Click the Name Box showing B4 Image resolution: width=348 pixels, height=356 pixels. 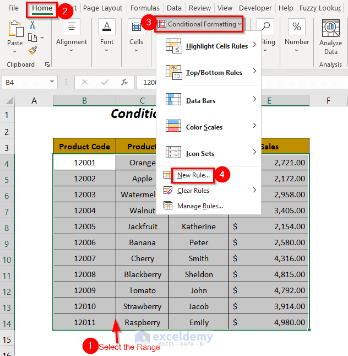30,82
